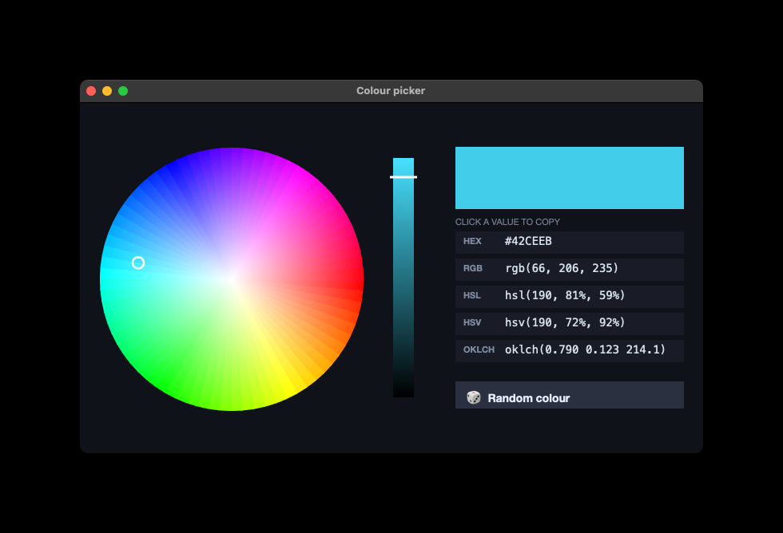783x533 pixels.
Task: Click the OKLCH row label
Action: 479,349
